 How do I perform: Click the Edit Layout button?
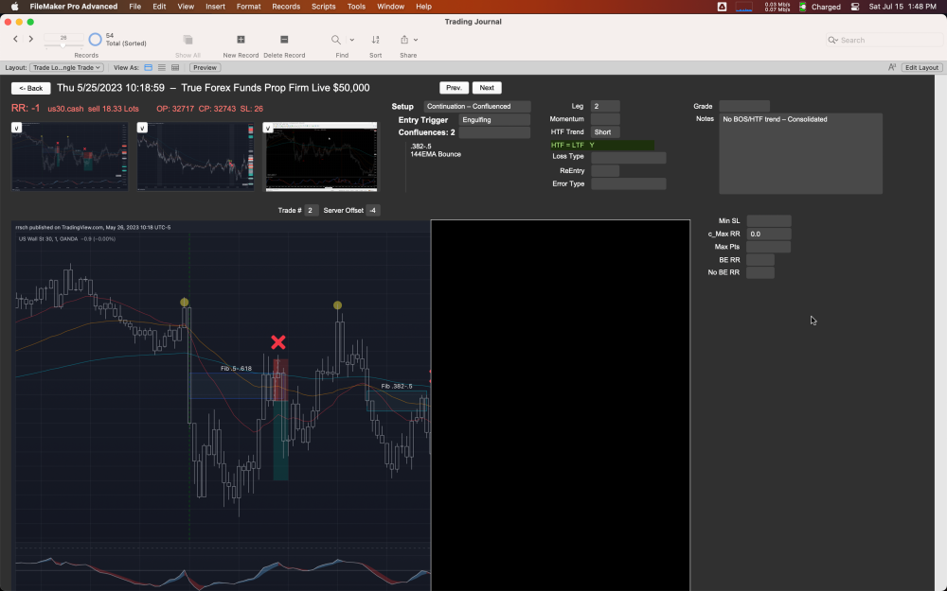[x=920, y=67]
